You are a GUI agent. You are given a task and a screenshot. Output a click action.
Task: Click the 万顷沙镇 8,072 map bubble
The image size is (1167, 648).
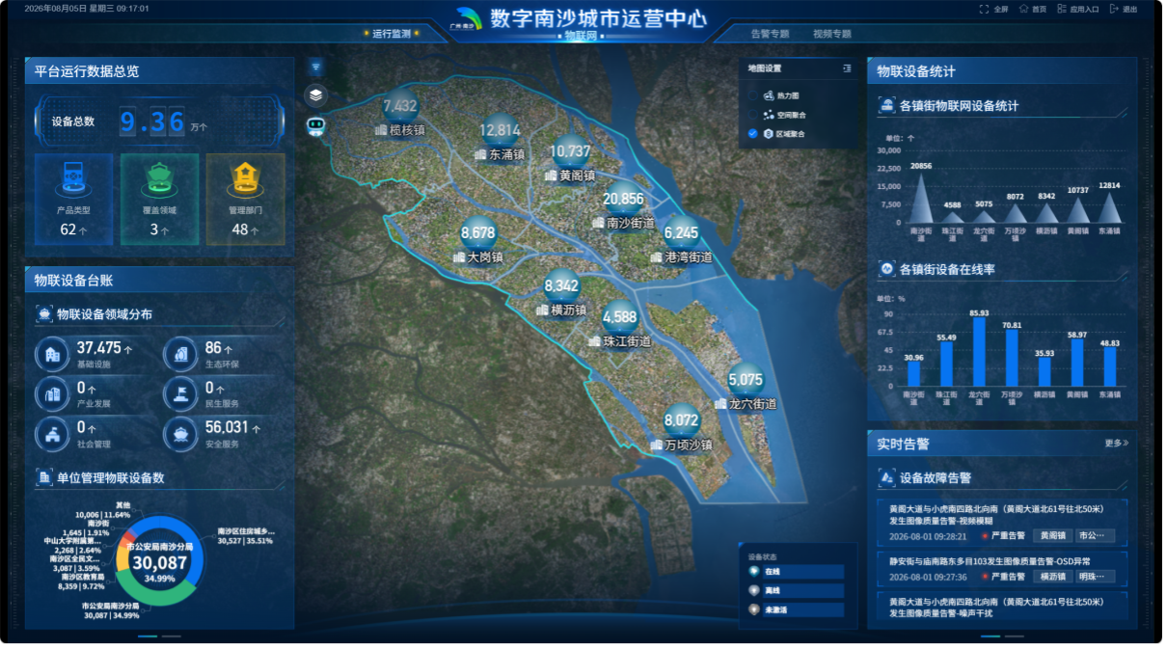tap(681, 420)
